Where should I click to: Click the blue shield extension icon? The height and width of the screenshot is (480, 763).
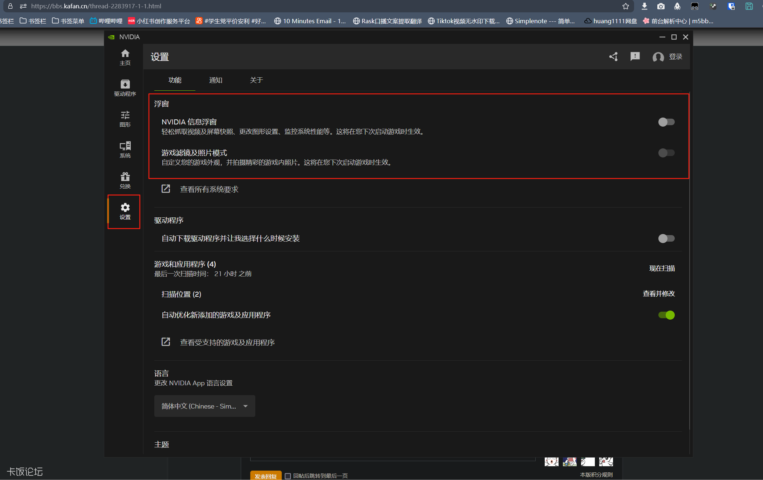[731, 6]
